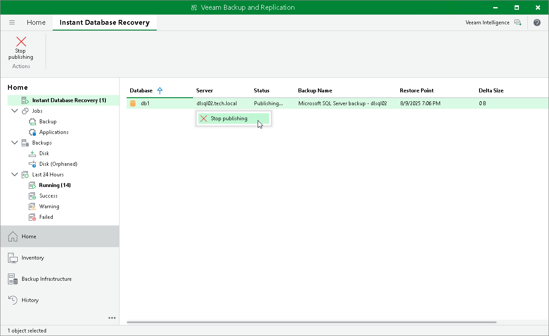Screen dimensions: 549x336
Task: Open the Backup Infrastructure view
Action: [x=60, y=279]
